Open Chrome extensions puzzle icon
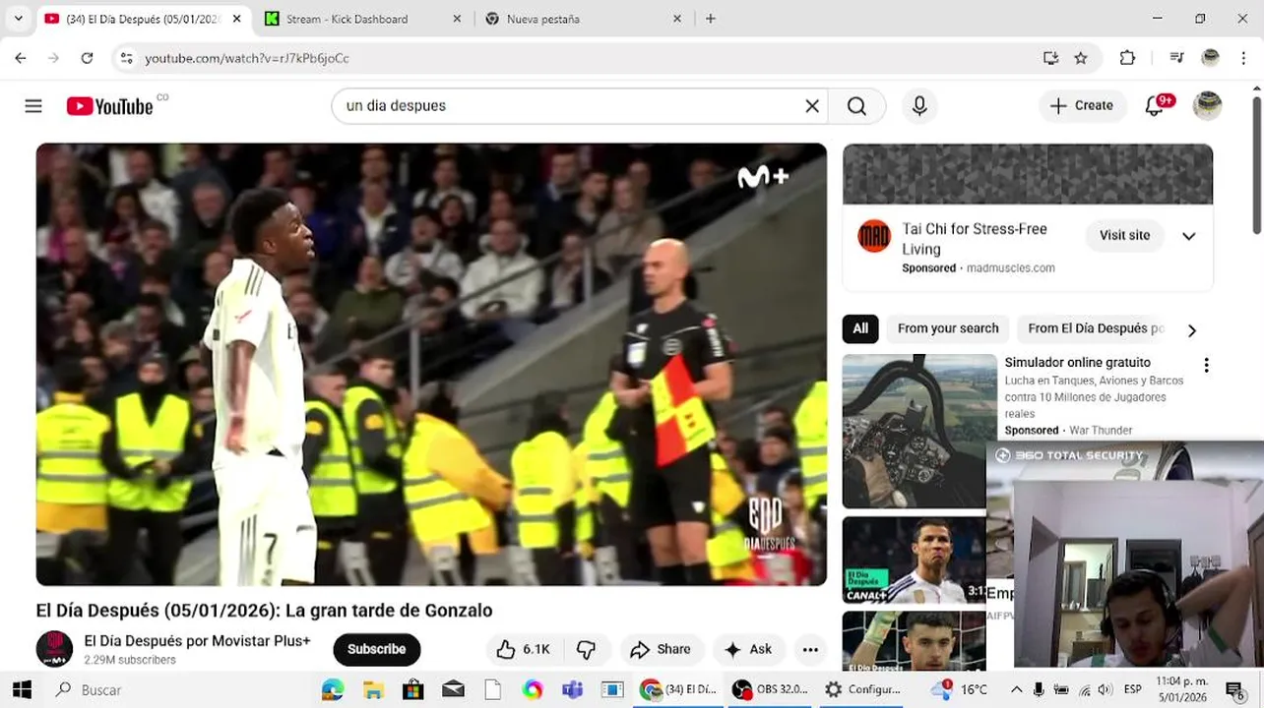The height and width of the screenshot is (708, 1264). pos(1128,58)
